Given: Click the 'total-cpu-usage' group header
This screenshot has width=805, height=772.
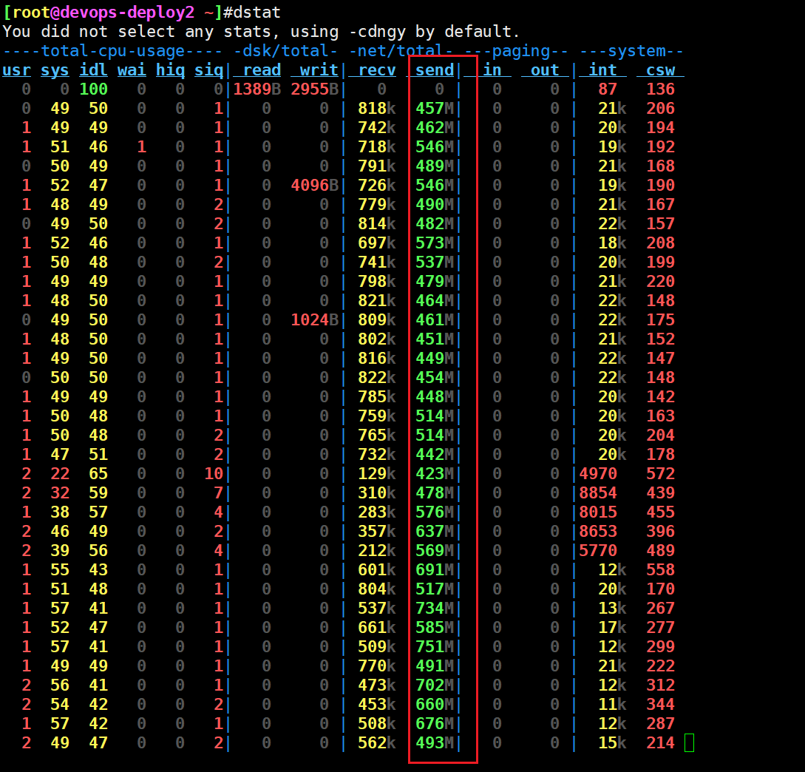Looking at the screenshot, I should point(112,51).
